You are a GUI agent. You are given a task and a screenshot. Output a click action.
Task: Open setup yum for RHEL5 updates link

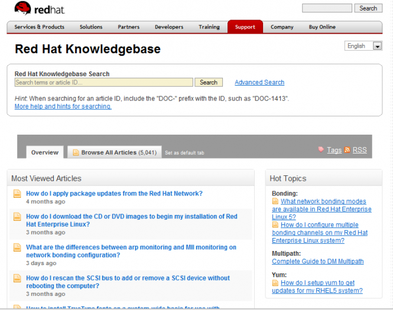tap(317, 287)
